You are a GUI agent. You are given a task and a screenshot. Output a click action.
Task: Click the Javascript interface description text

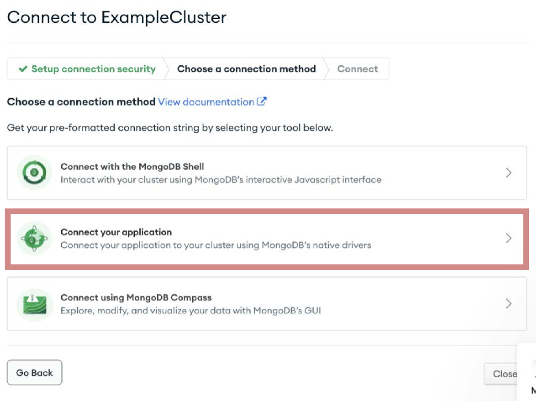[221, 179]
